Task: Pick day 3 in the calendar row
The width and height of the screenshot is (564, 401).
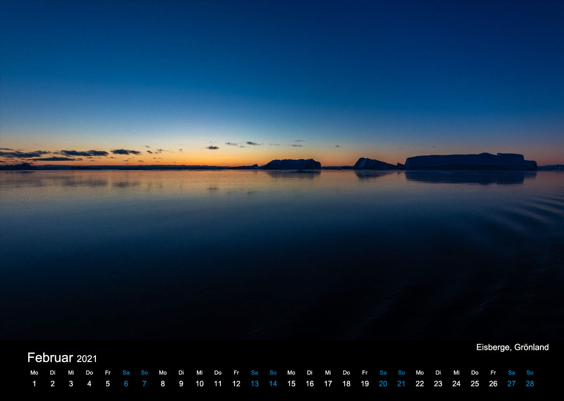Action: (71, 384)
